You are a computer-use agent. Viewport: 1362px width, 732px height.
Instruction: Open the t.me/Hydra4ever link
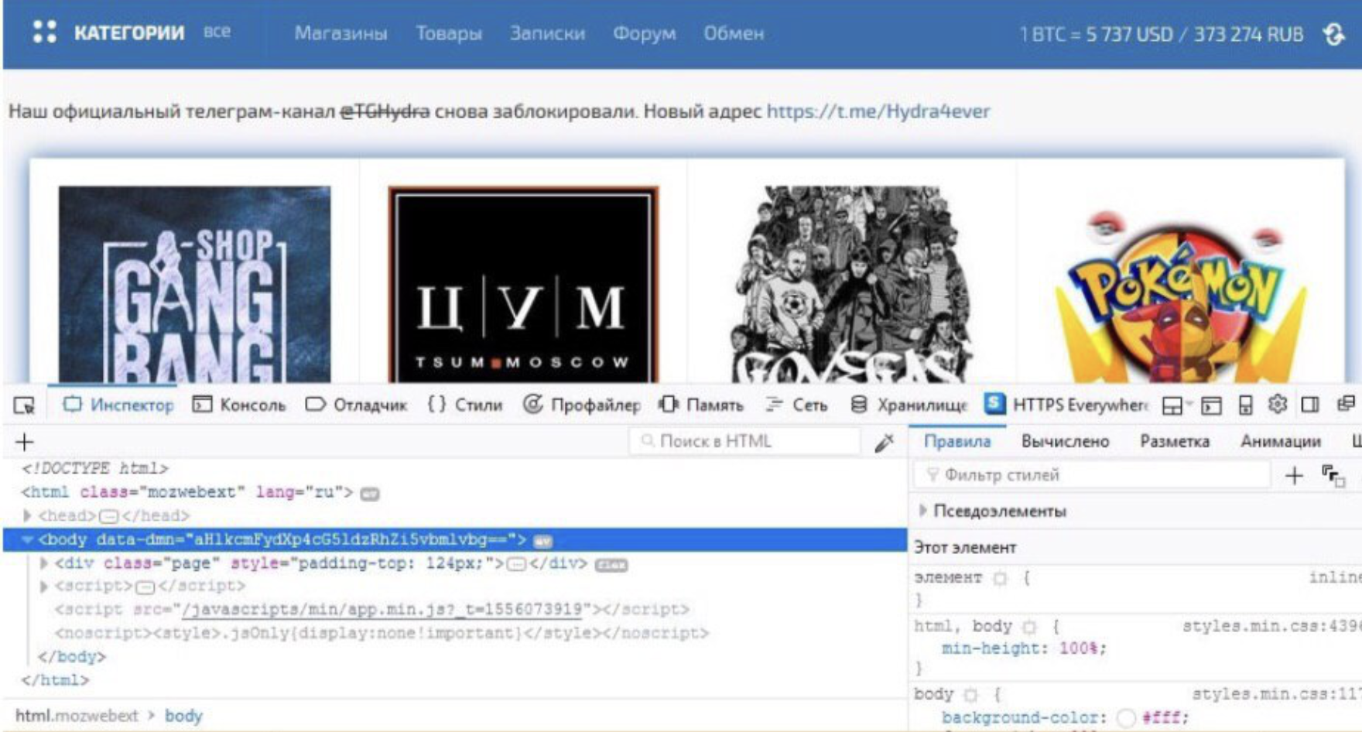tap(878, 111)
